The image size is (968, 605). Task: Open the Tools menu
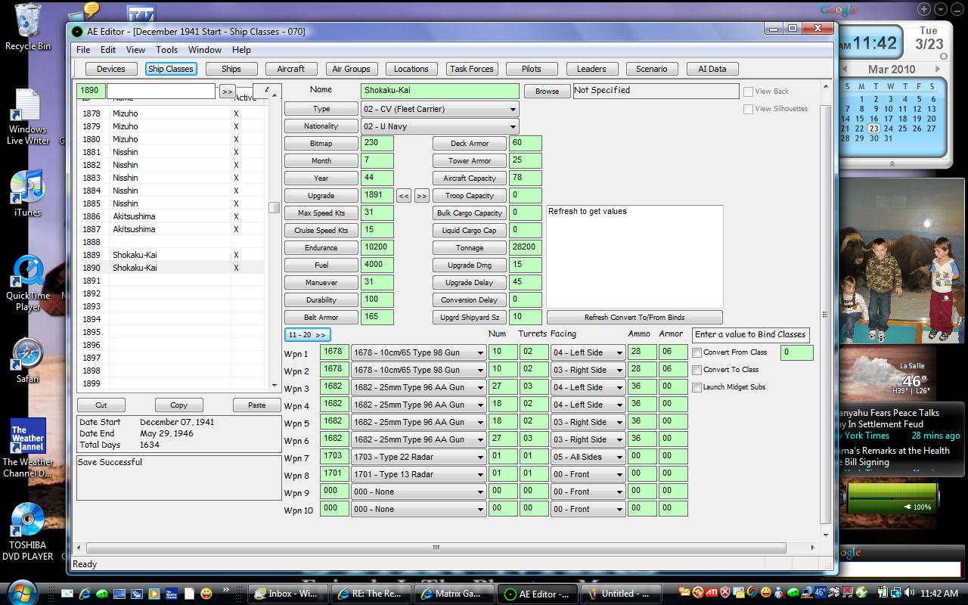pos(166,50)
